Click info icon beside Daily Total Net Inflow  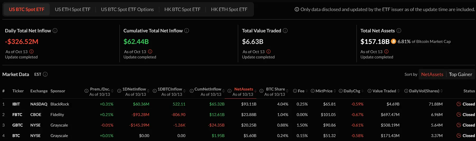(x=55, y=31)
